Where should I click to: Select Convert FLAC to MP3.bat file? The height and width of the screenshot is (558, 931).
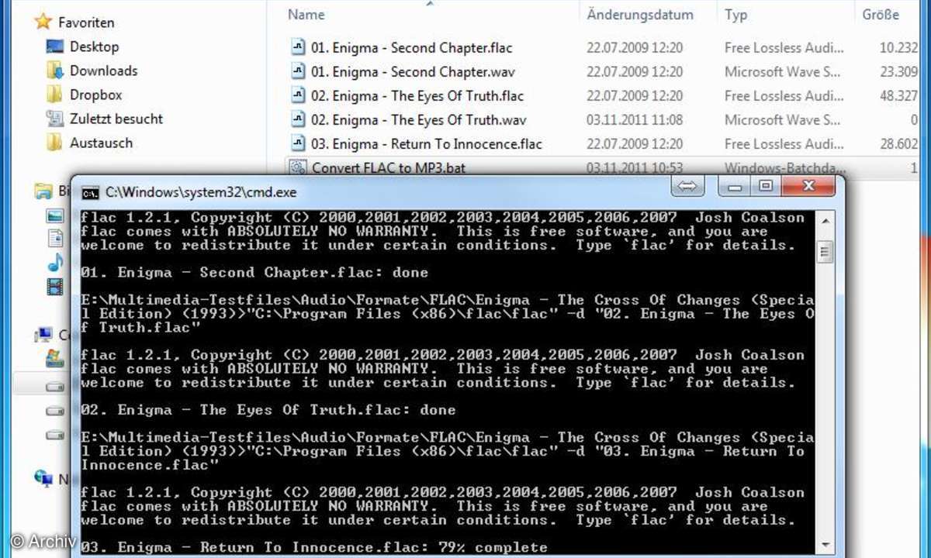click(x=389, y=167)
